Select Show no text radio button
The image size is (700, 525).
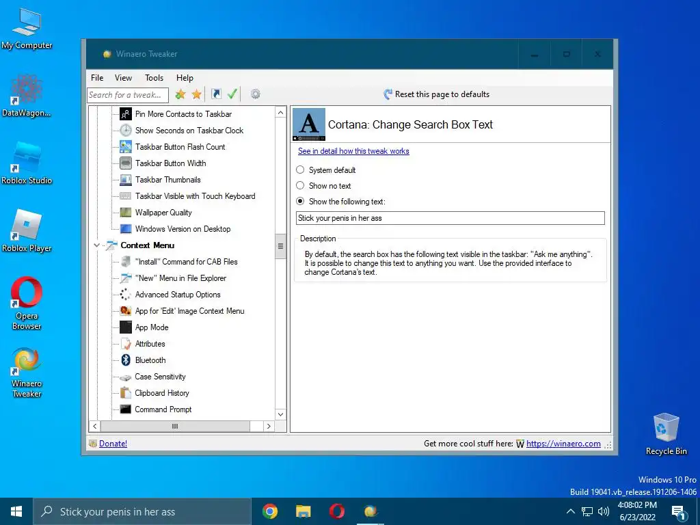point(300,185)
